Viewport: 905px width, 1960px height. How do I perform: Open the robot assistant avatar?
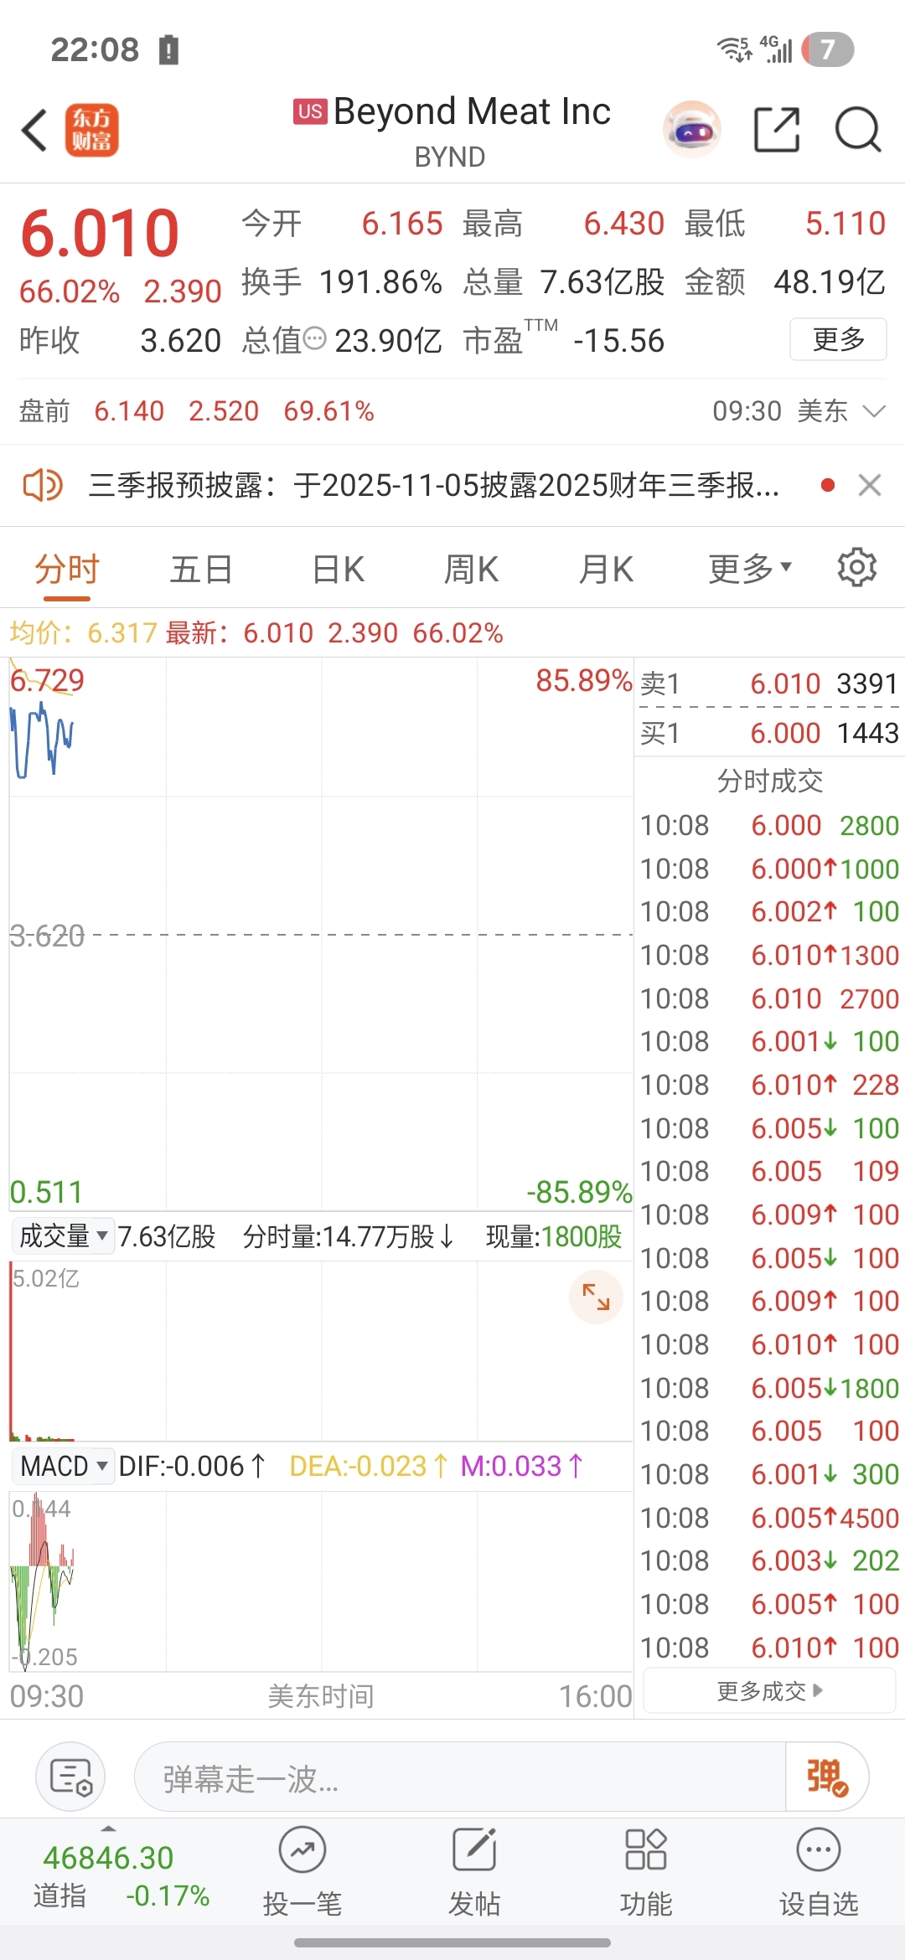pyautogui.click(x=692, y=131)
